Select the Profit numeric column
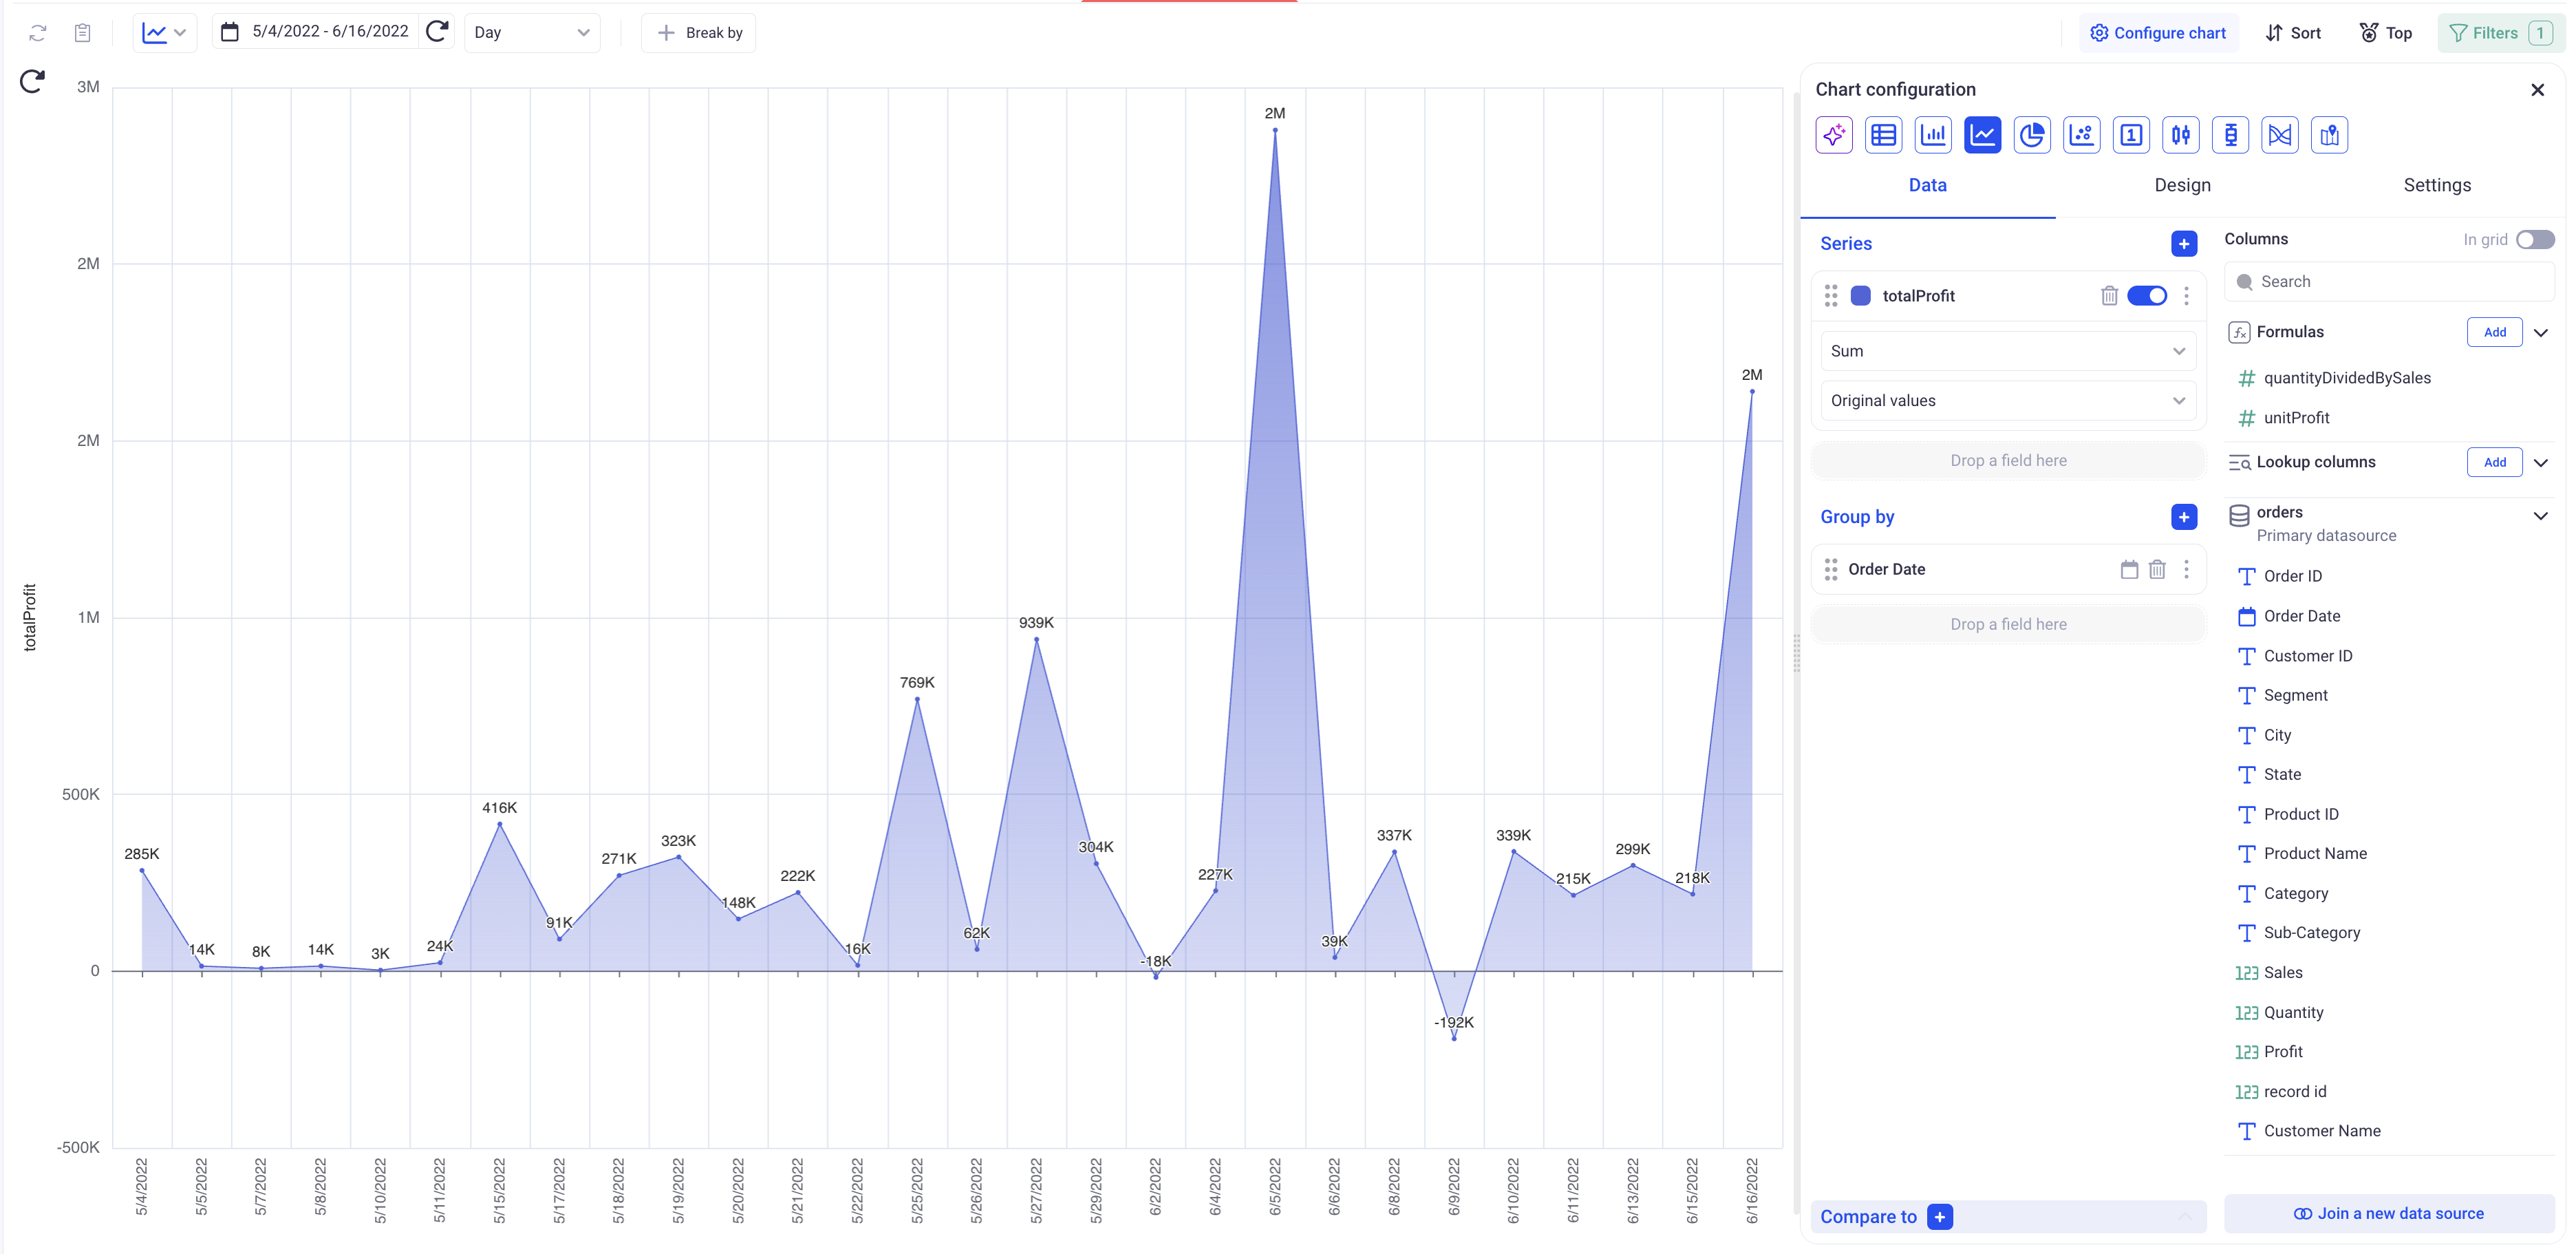 pyautogui.click(x=2282, y=1051)
